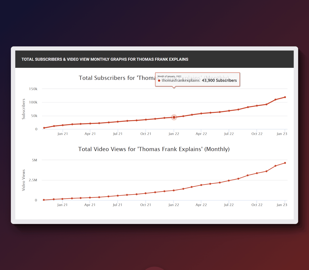Click the '0' label on the subscribers y-axis
The image size is (309, 270).
pyautogui.click(x=36, y=129)
